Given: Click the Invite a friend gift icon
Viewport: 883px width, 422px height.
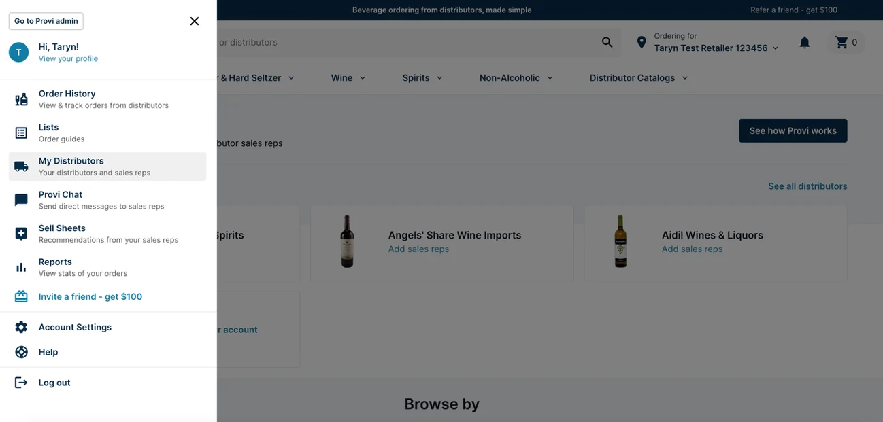Looking at the screenshot, I should pos(21,296).
